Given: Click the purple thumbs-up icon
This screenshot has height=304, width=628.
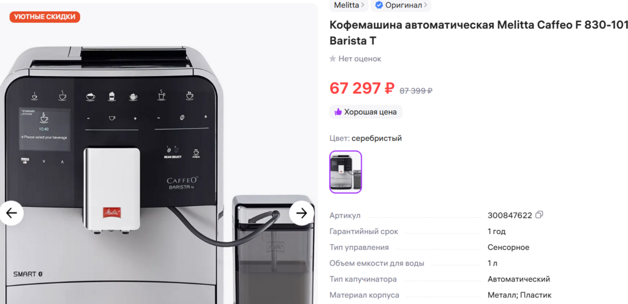Looking at the screenshot, I should point(338,112).
